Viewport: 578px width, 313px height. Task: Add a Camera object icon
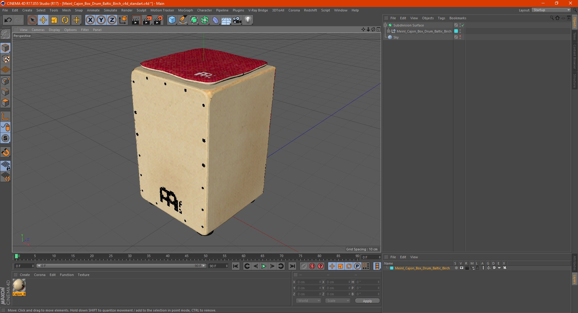(237, 20)
